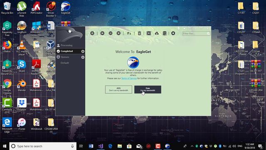
Task: Open the gear next to Completed
Action: (83, 51)
